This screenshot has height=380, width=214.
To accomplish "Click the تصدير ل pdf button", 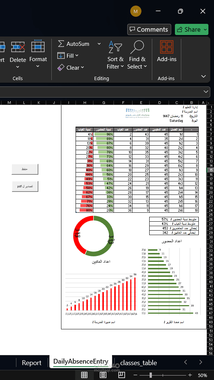I will pyautogui.click(x=25, y=186).
